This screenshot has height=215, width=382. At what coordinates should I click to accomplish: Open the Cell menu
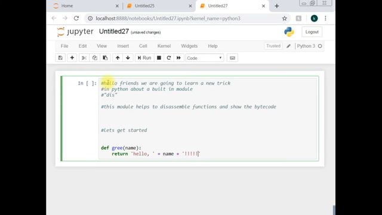tap(143, 46)
